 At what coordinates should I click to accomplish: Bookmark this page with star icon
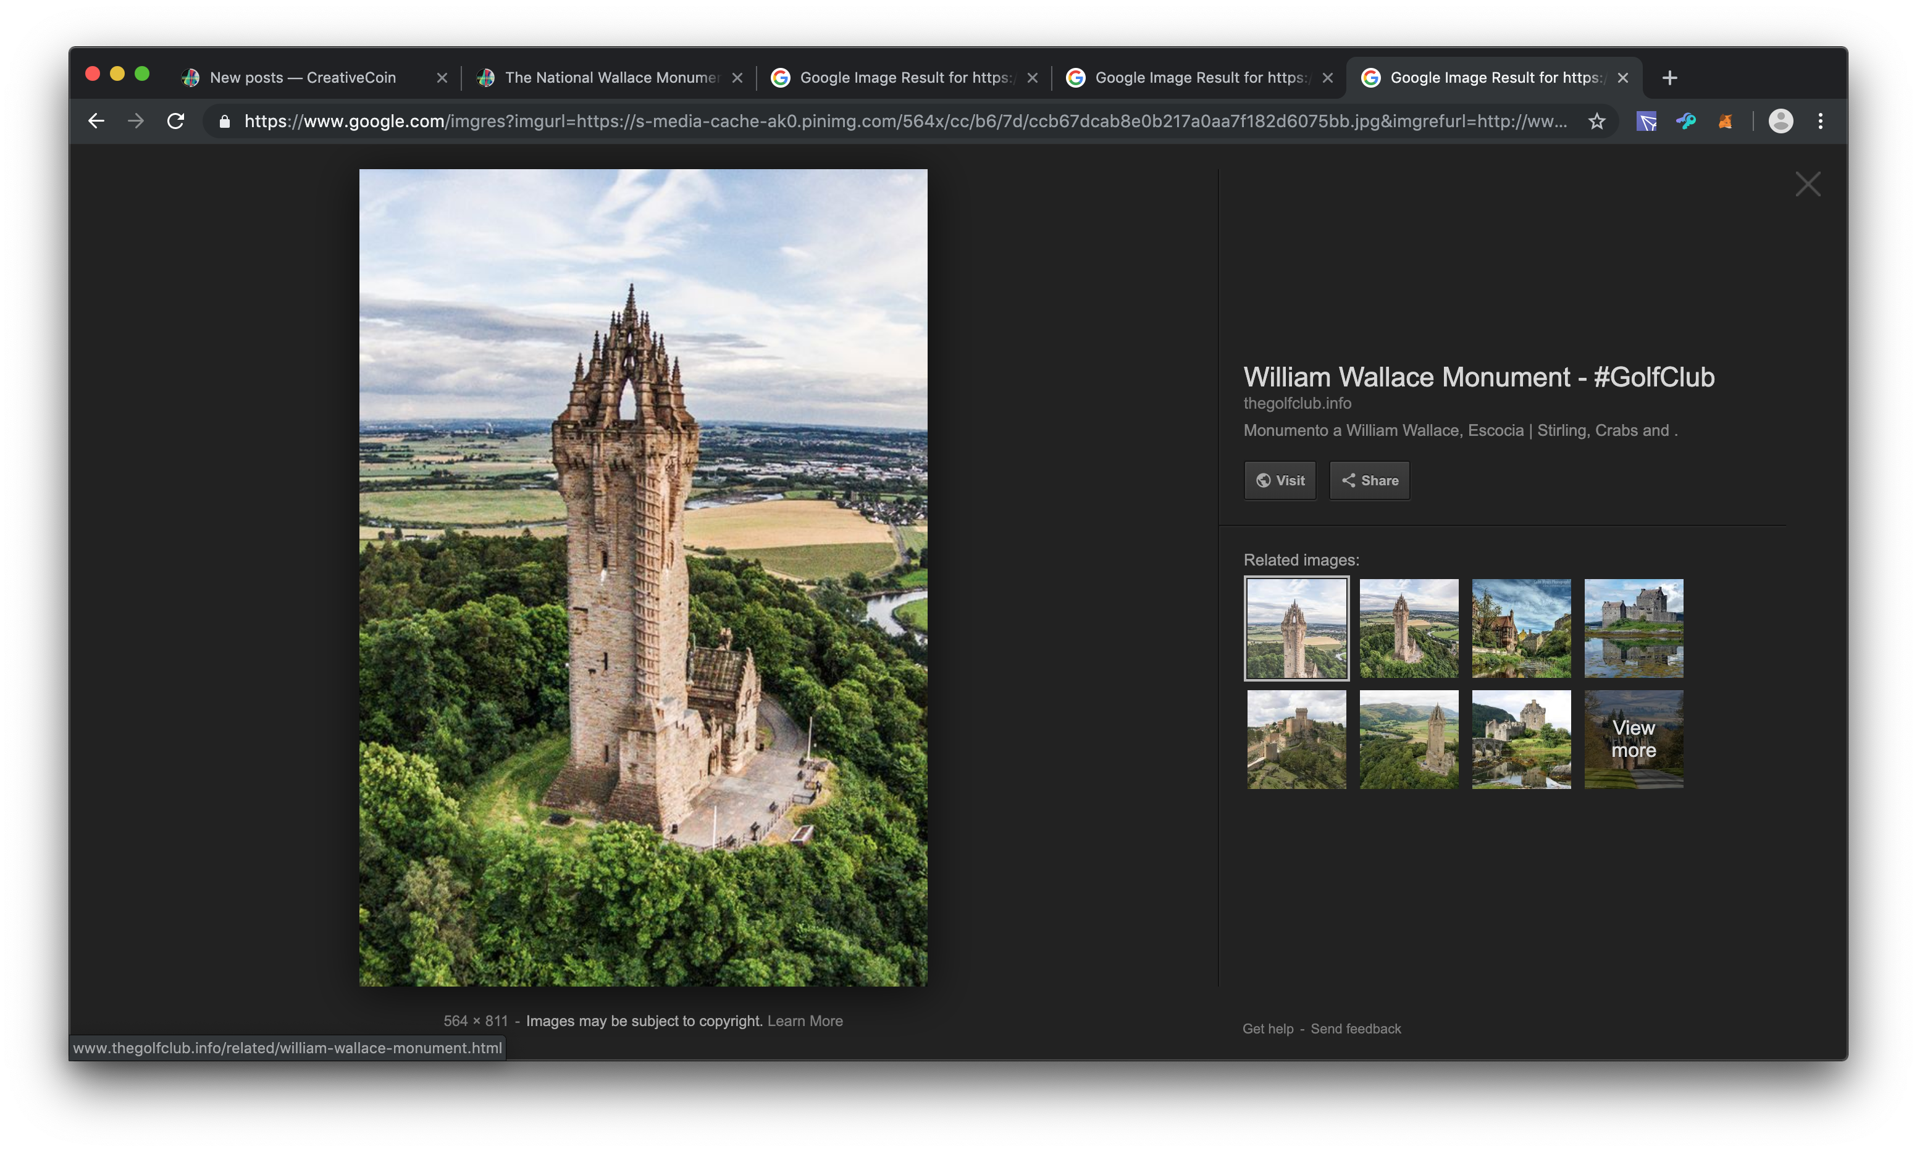(1596, 121)
